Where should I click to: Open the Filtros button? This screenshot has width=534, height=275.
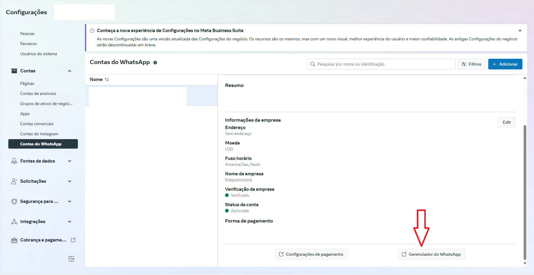coord(472,64)
